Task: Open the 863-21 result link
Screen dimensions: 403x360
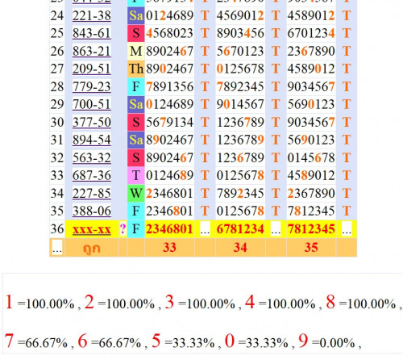Action: [92, 51]
